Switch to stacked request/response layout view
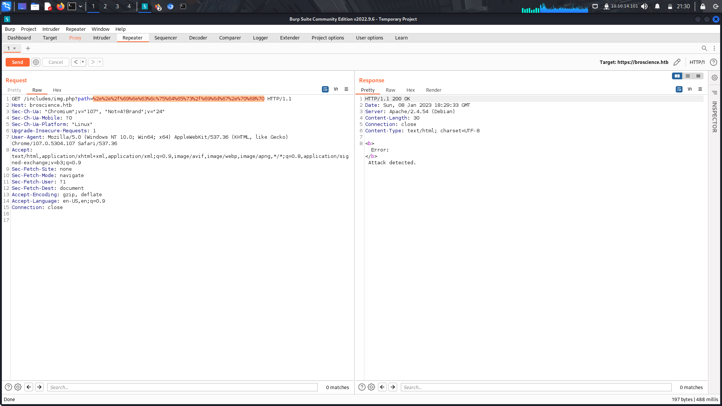The height and width of the screenshot is (406, 722). pyautogui.click(x=687, y=76)
